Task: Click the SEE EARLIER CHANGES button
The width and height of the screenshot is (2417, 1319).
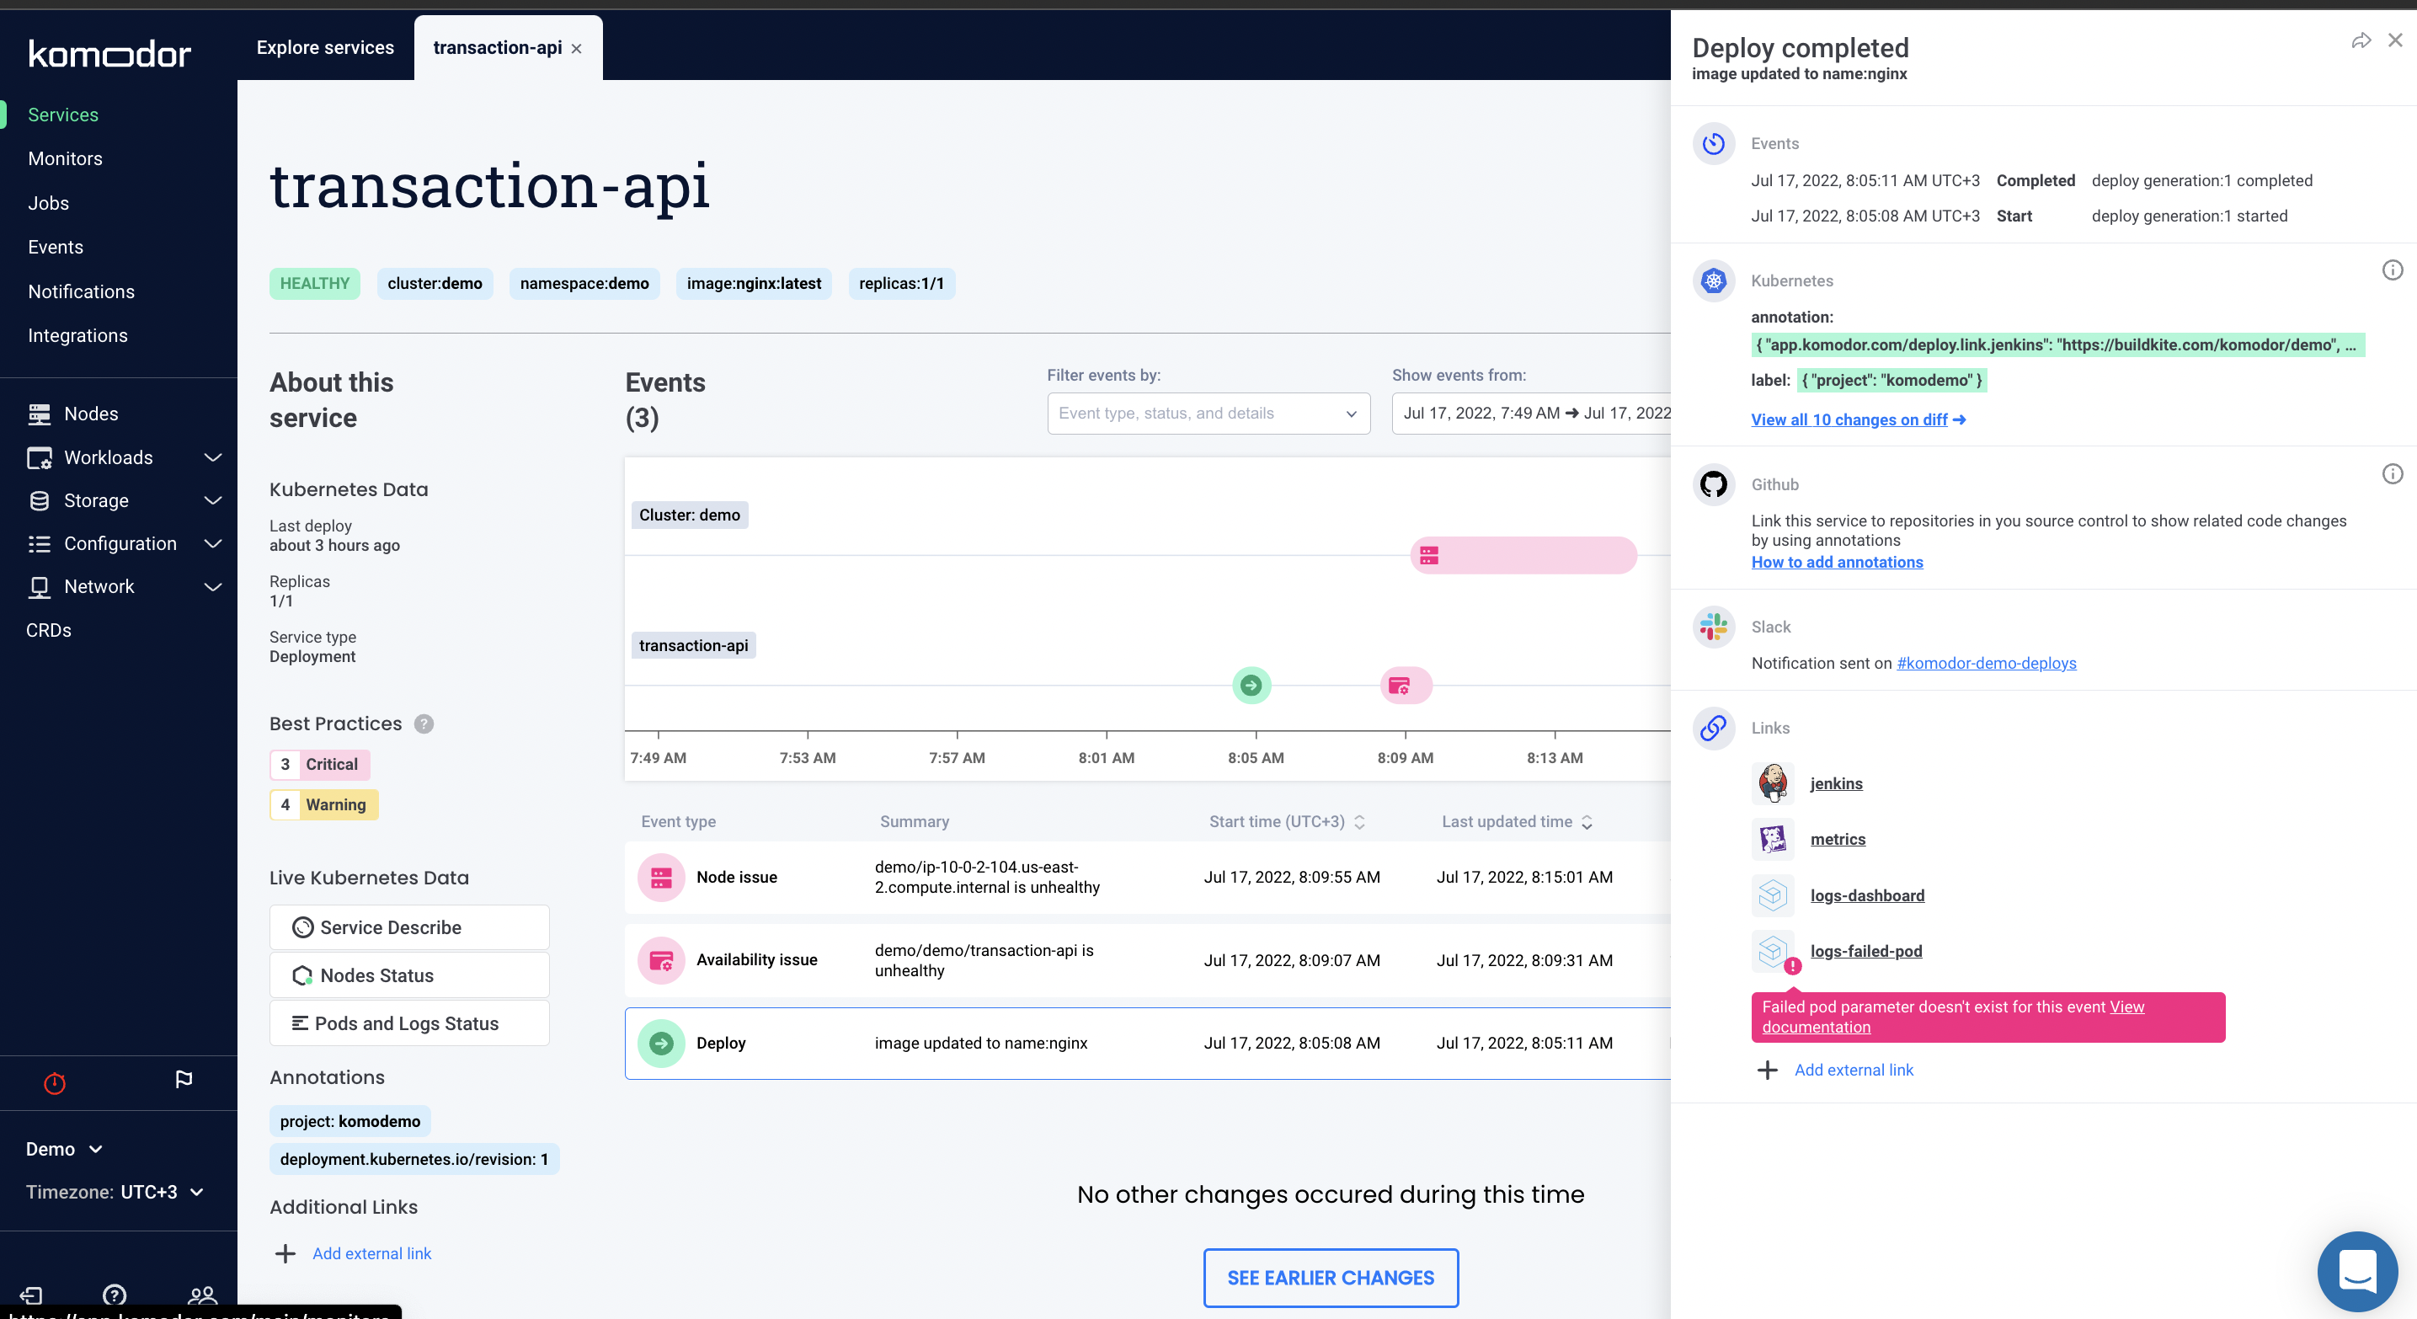Action: [x=1330, y=1278]
